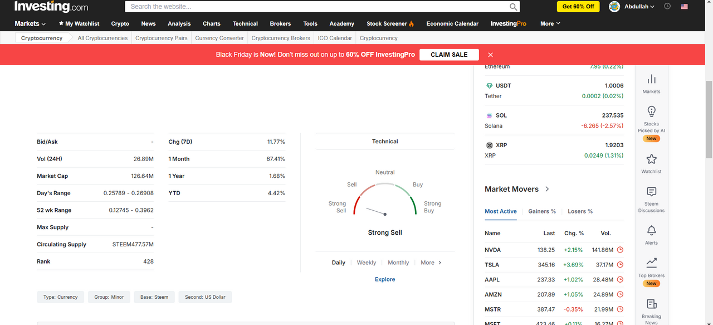Expand the More timeframe option under Technical
This screenshot has width=713, height=325.
point(431,263)
